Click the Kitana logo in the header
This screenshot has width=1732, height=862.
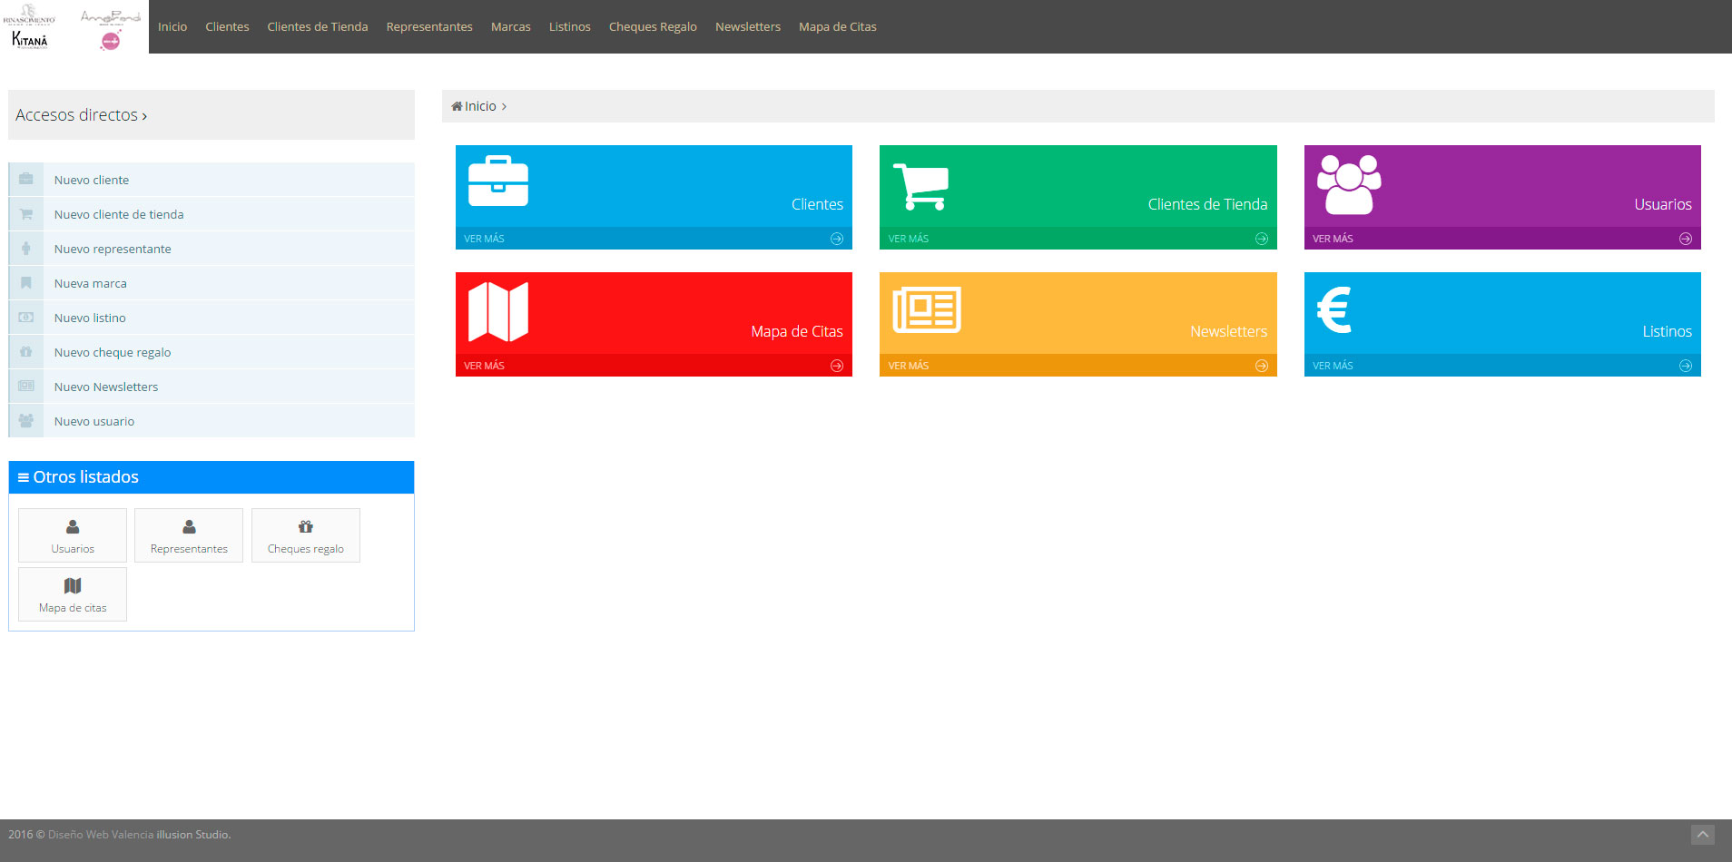[x=30, y=39]
